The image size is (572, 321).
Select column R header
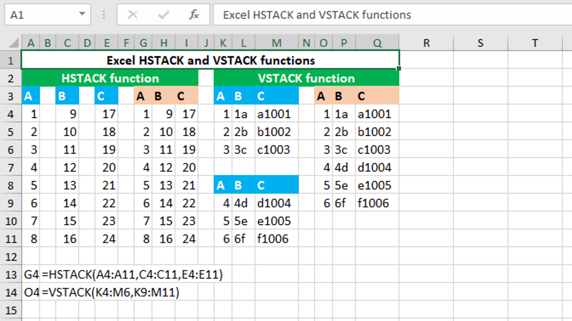(426, 43)
